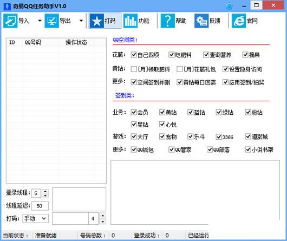Toggle the 粉钻 checkbox
This screenshot has width=287, height=241.
(x=248, y=112)
